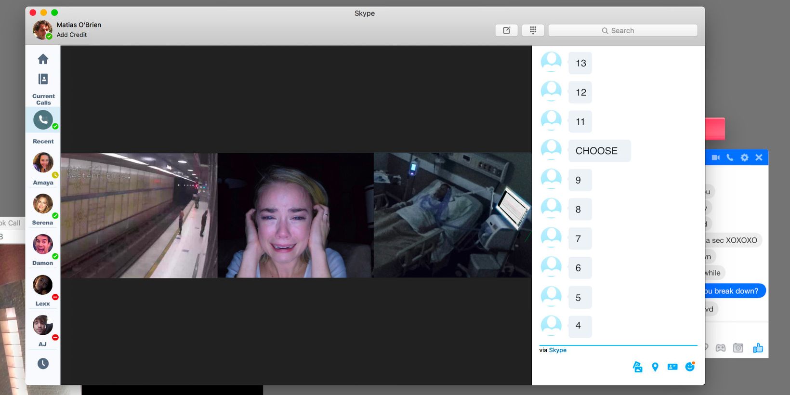Click the compose new message icon
The image size is (790, 395).
pyautogui.click(x=506, y=30)
